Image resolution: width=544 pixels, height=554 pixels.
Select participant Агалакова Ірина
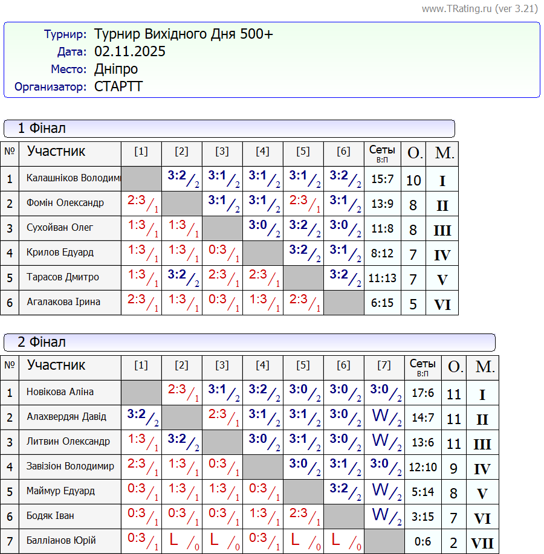(x=63, y=302)
